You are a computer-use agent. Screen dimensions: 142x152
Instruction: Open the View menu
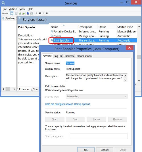(x=22, y=9)
